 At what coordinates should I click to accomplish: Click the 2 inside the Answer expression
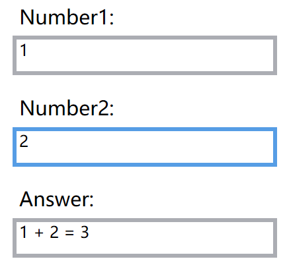pyautogui.click(x=54, y=232)
